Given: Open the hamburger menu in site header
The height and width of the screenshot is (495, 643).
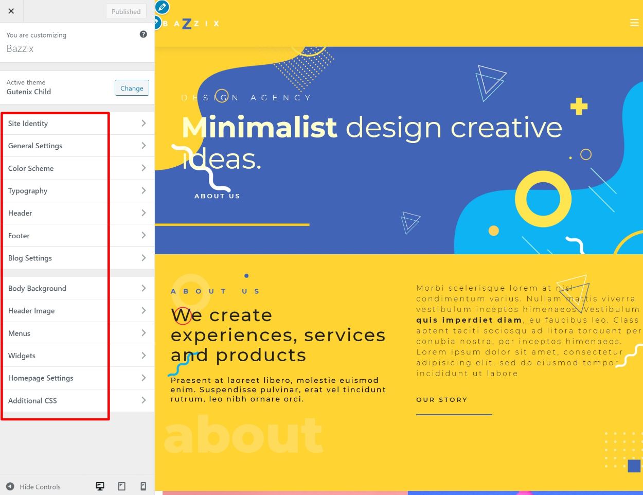Looking at the screenshot, I should click(634, 23).
